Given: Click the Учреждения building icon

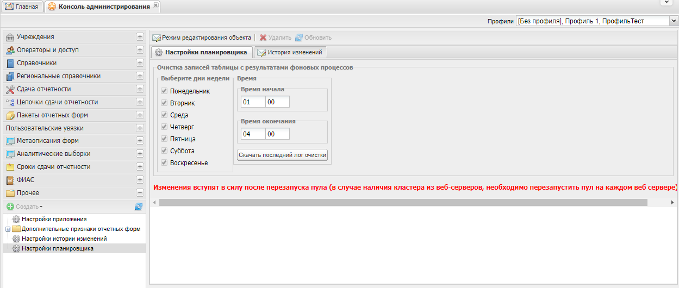Looking at the screenshot, I should (10, 37).
